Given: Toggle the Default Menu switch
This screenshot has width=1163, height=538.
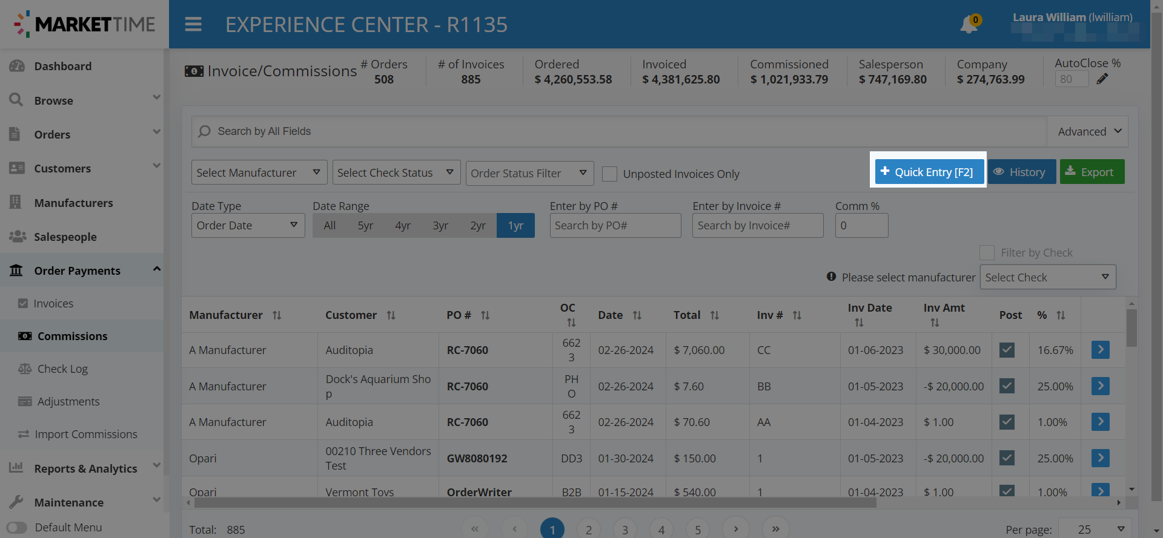Looking at the screenshot, I should click(x=17, y=528).
